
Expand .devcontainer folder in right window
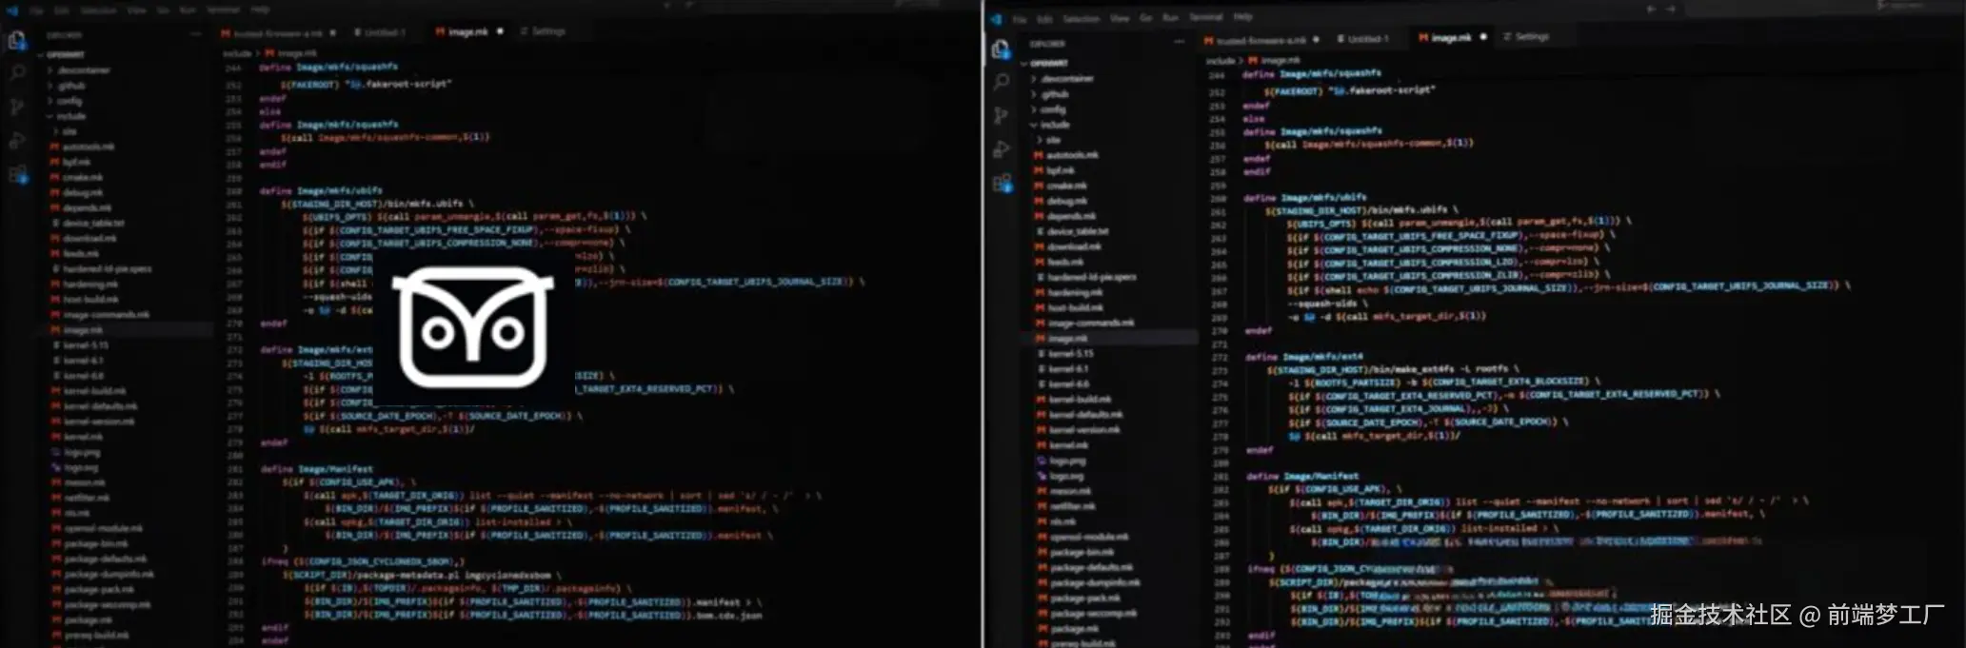coord(1066,79)
